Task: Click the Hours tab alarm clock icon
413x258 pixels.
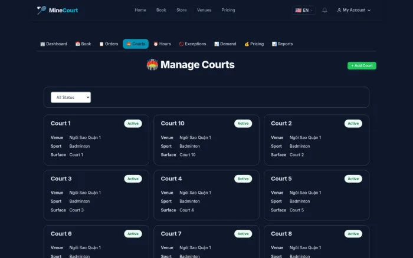Action: [x=156, y=44]
